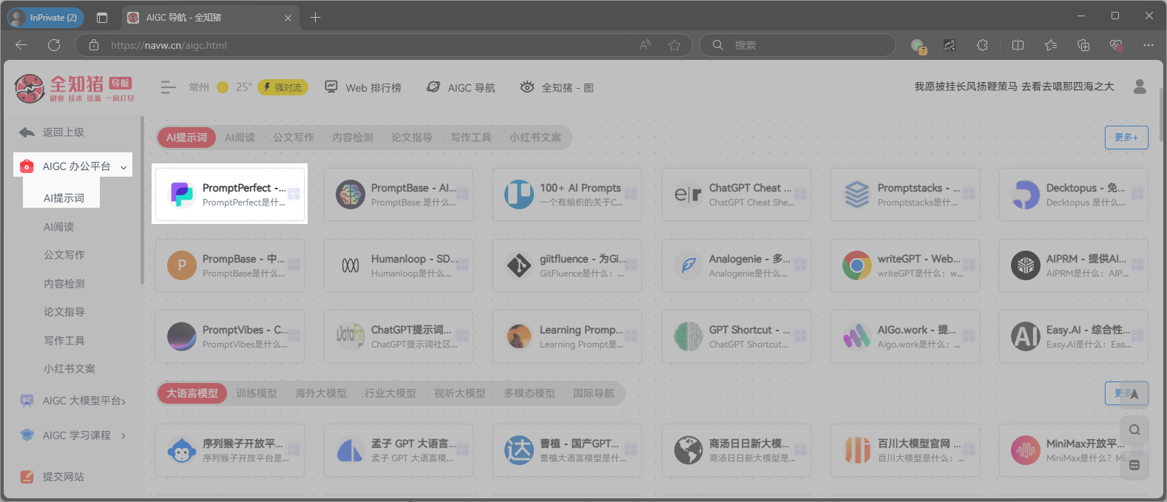Open browser extensions puzzle icon

pyautogui.click(x=982, y=45)
